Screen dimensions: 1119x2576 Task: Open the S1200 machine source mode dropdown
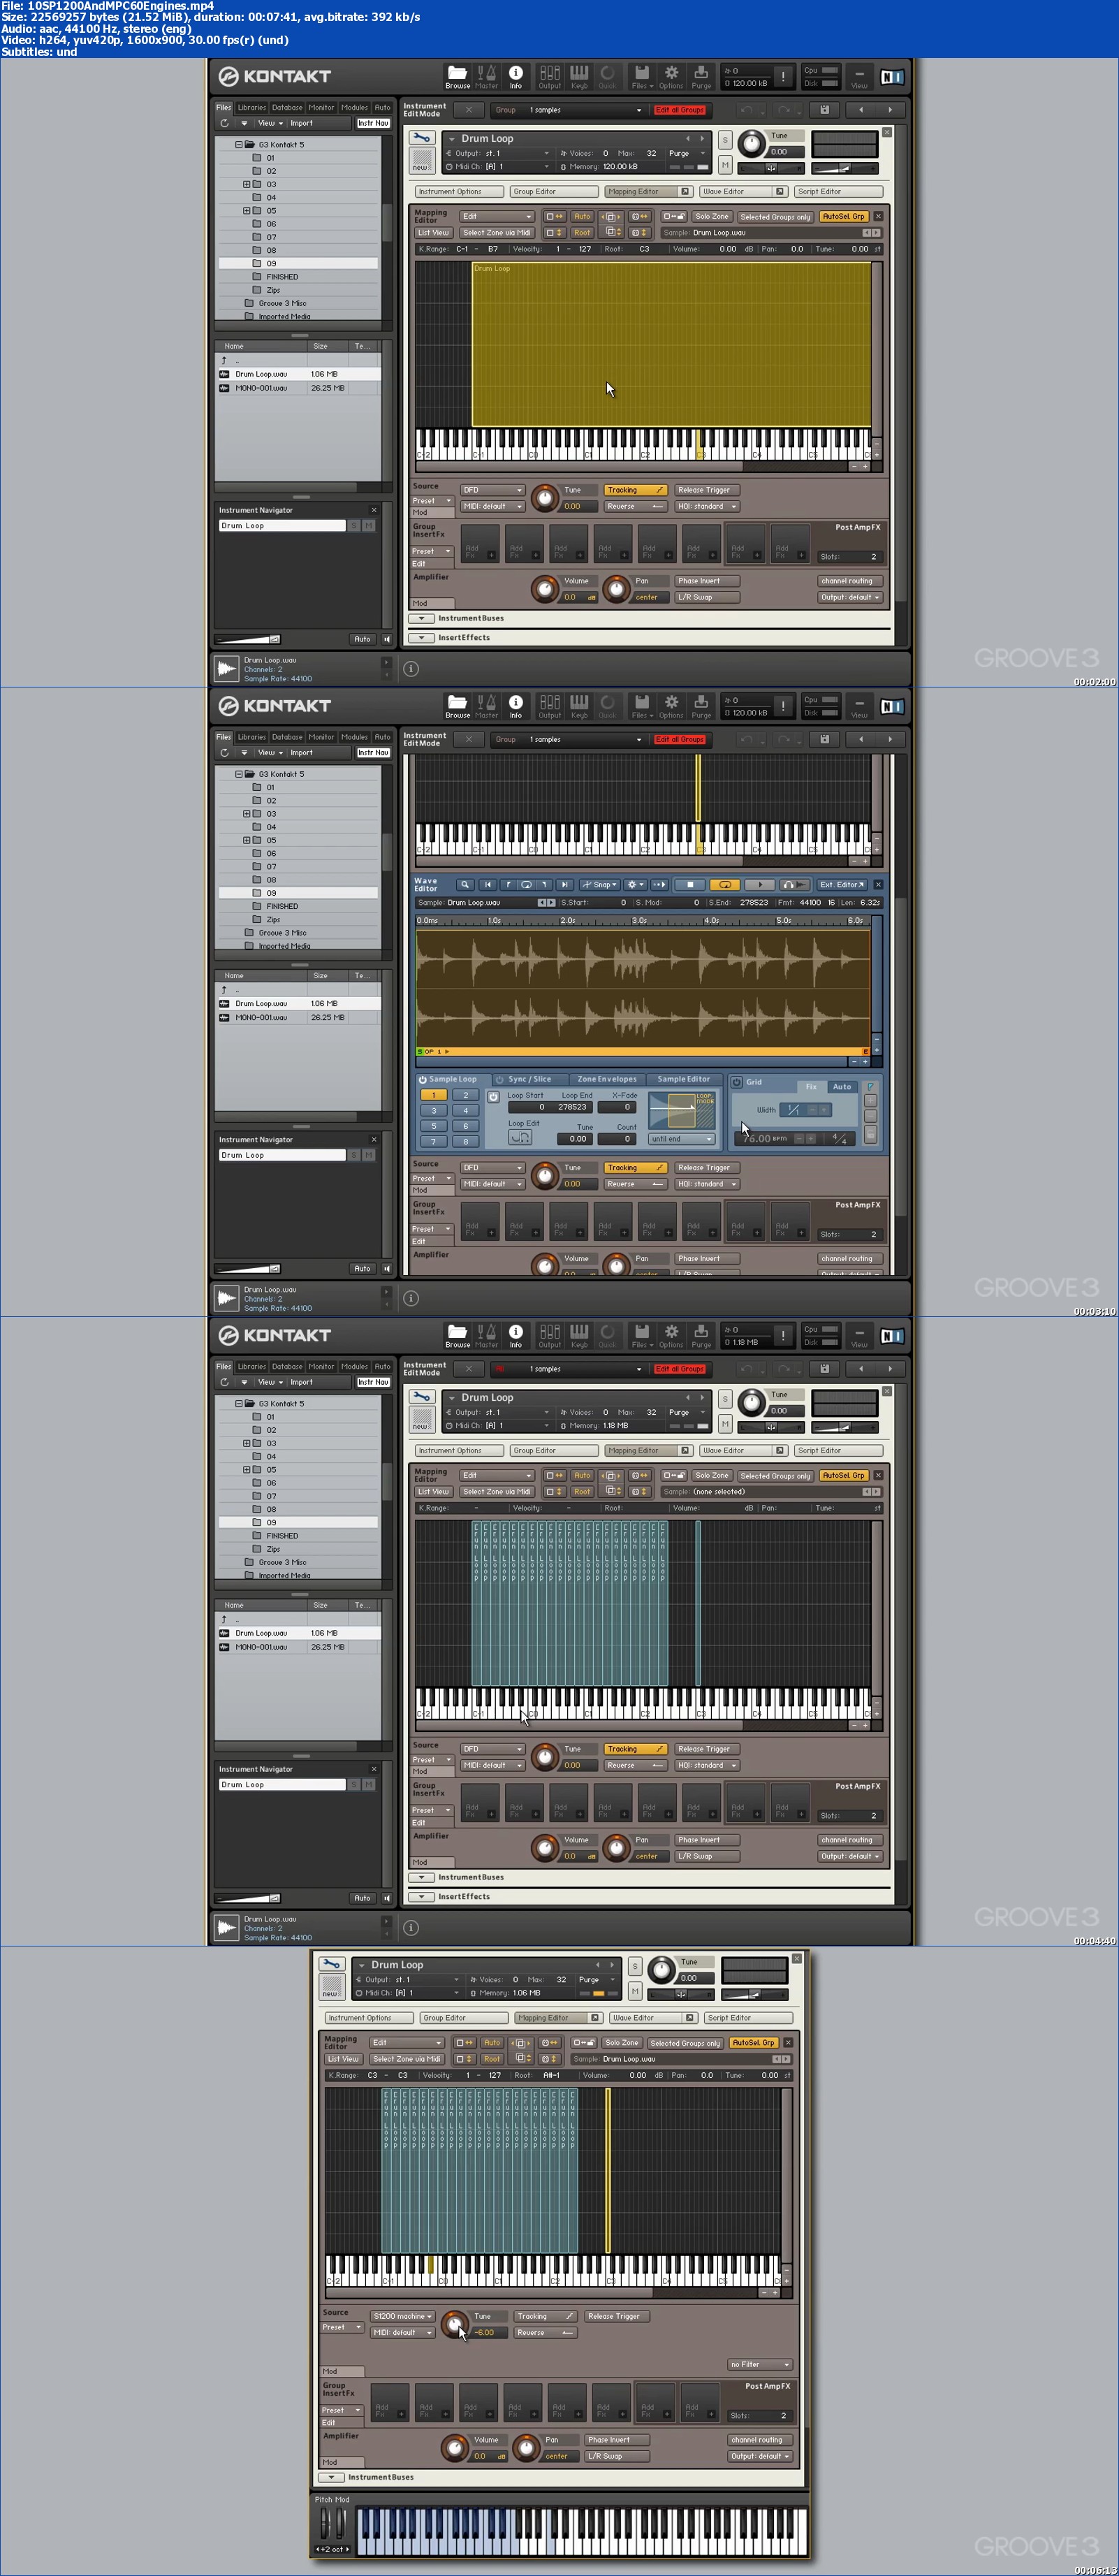pos(402,2316)
